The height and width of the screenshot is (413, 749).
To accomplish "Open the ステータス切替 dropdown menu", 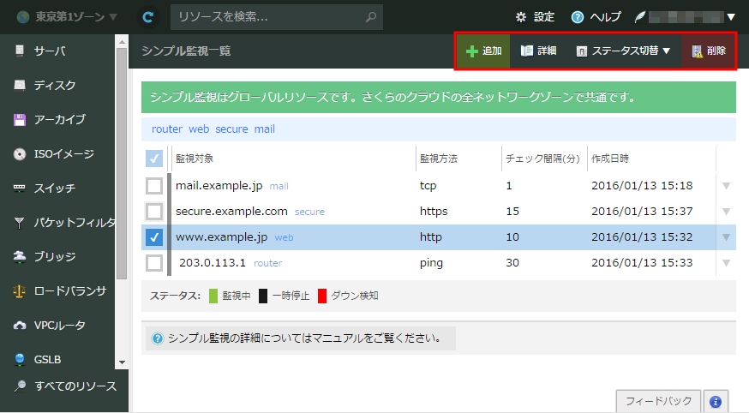I will point(623,51).
